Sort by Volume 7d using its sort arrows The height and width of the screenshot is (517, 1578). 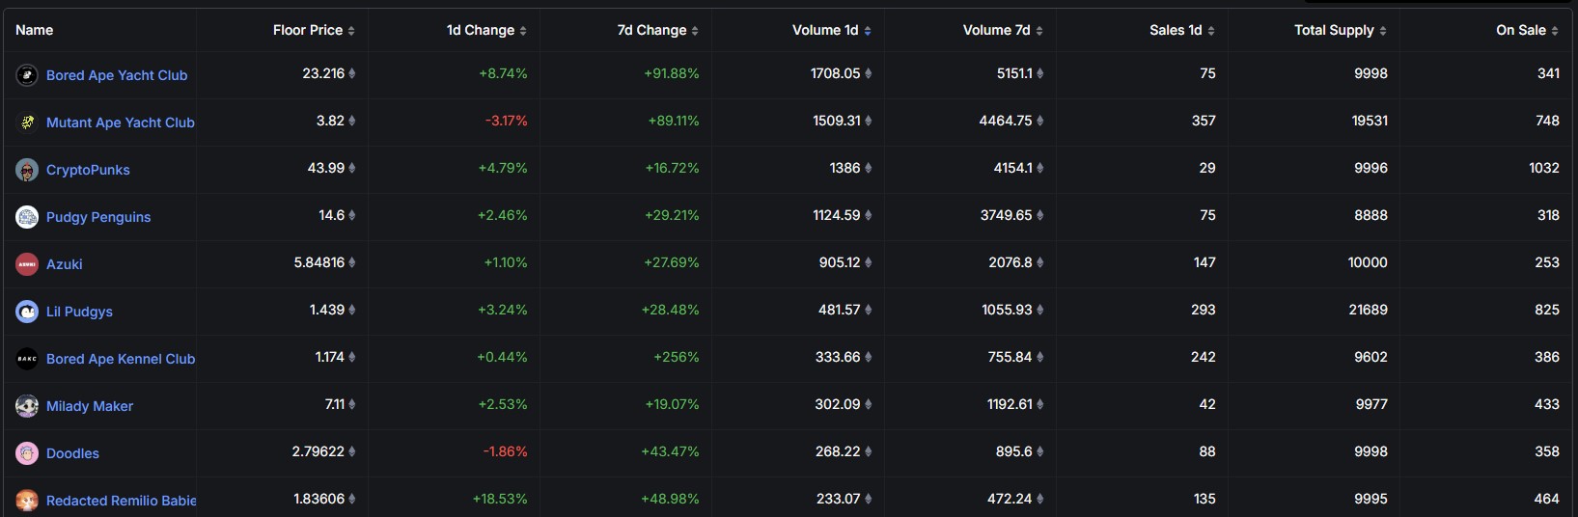point(1039,31)
